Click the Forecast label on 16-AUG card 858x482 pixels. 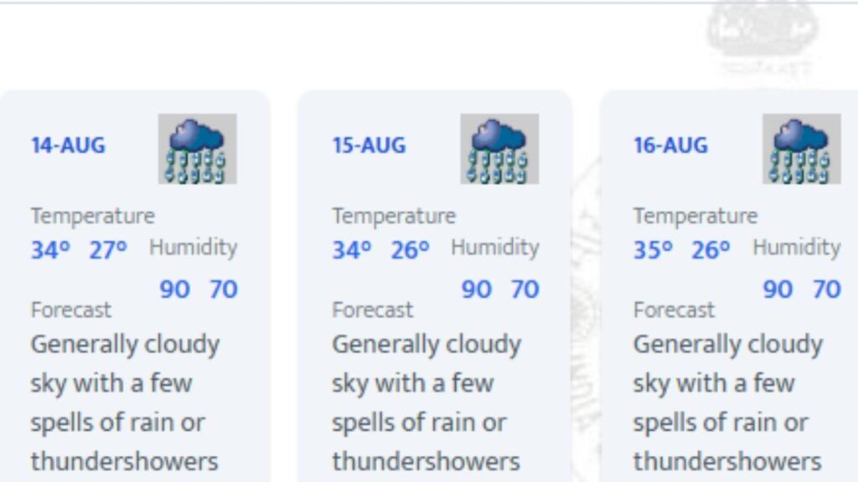[675, 310]
